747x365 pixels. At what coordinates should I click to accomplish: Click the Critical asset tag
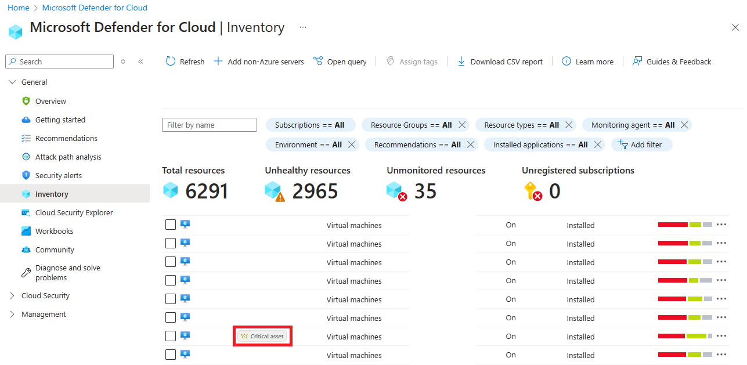262,336
